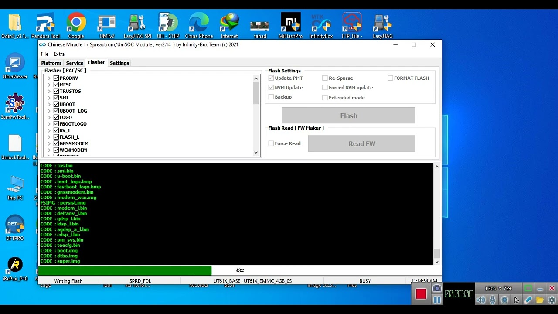The height and width of the screenshot is (314, 558).
Task: Launch Pandora Tool from the desktop
Action: click(x=45, y=26)
